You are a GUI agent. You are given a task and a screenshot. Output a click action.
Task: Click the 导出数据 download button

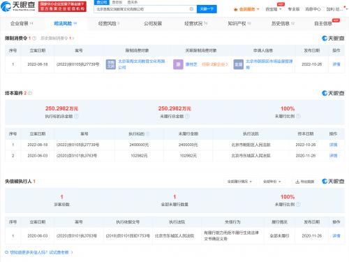[304, 182]
